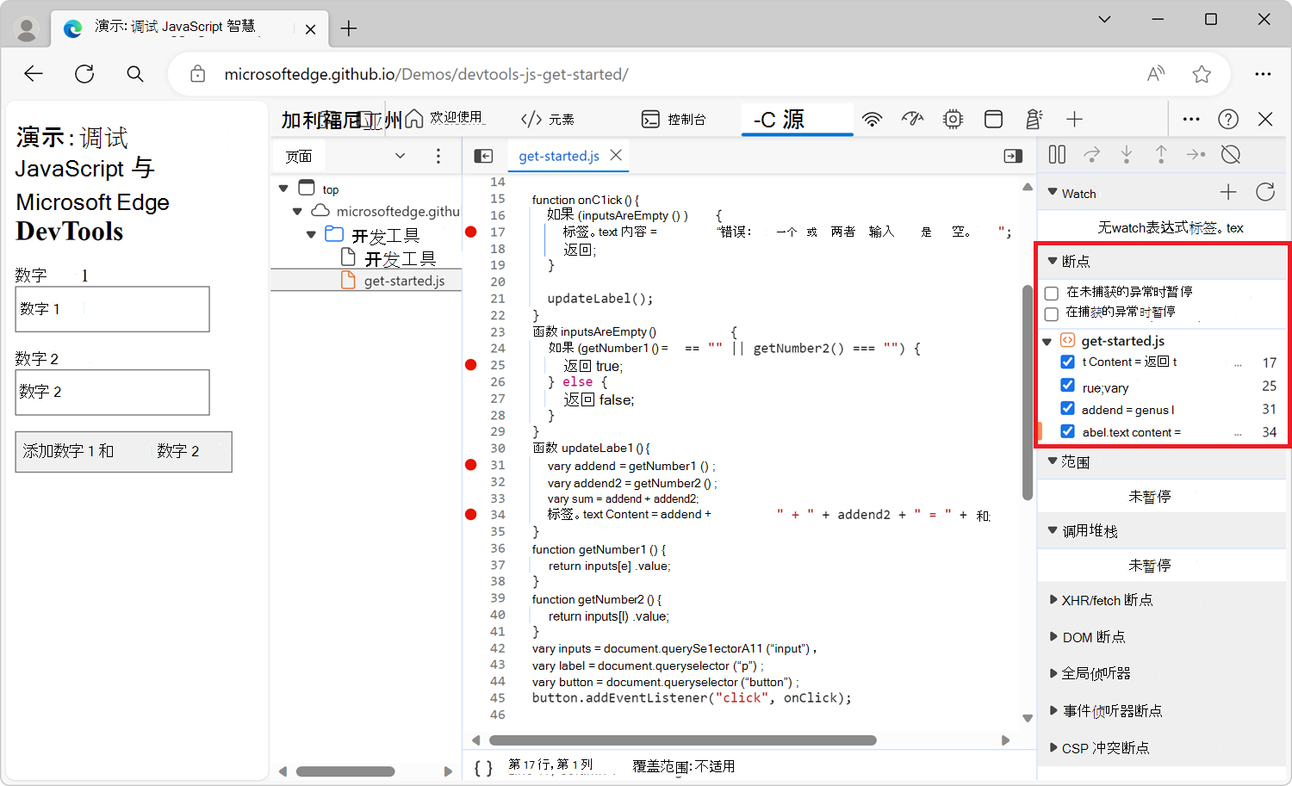Switch to the Elements tab
Screen dimensions: 1292x786
[x=549, y=120]
